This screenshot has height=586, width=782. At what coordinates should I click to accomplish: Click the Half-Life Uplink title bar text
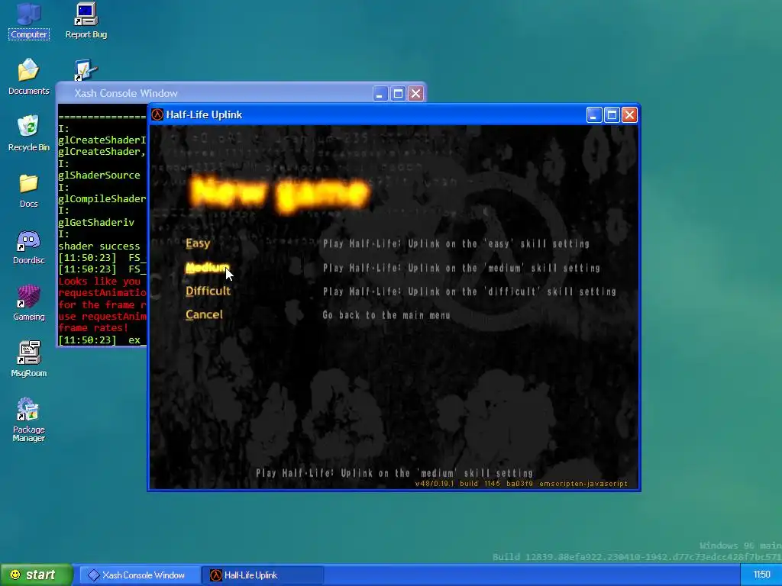pyautogui.click(x=204, y=114)
